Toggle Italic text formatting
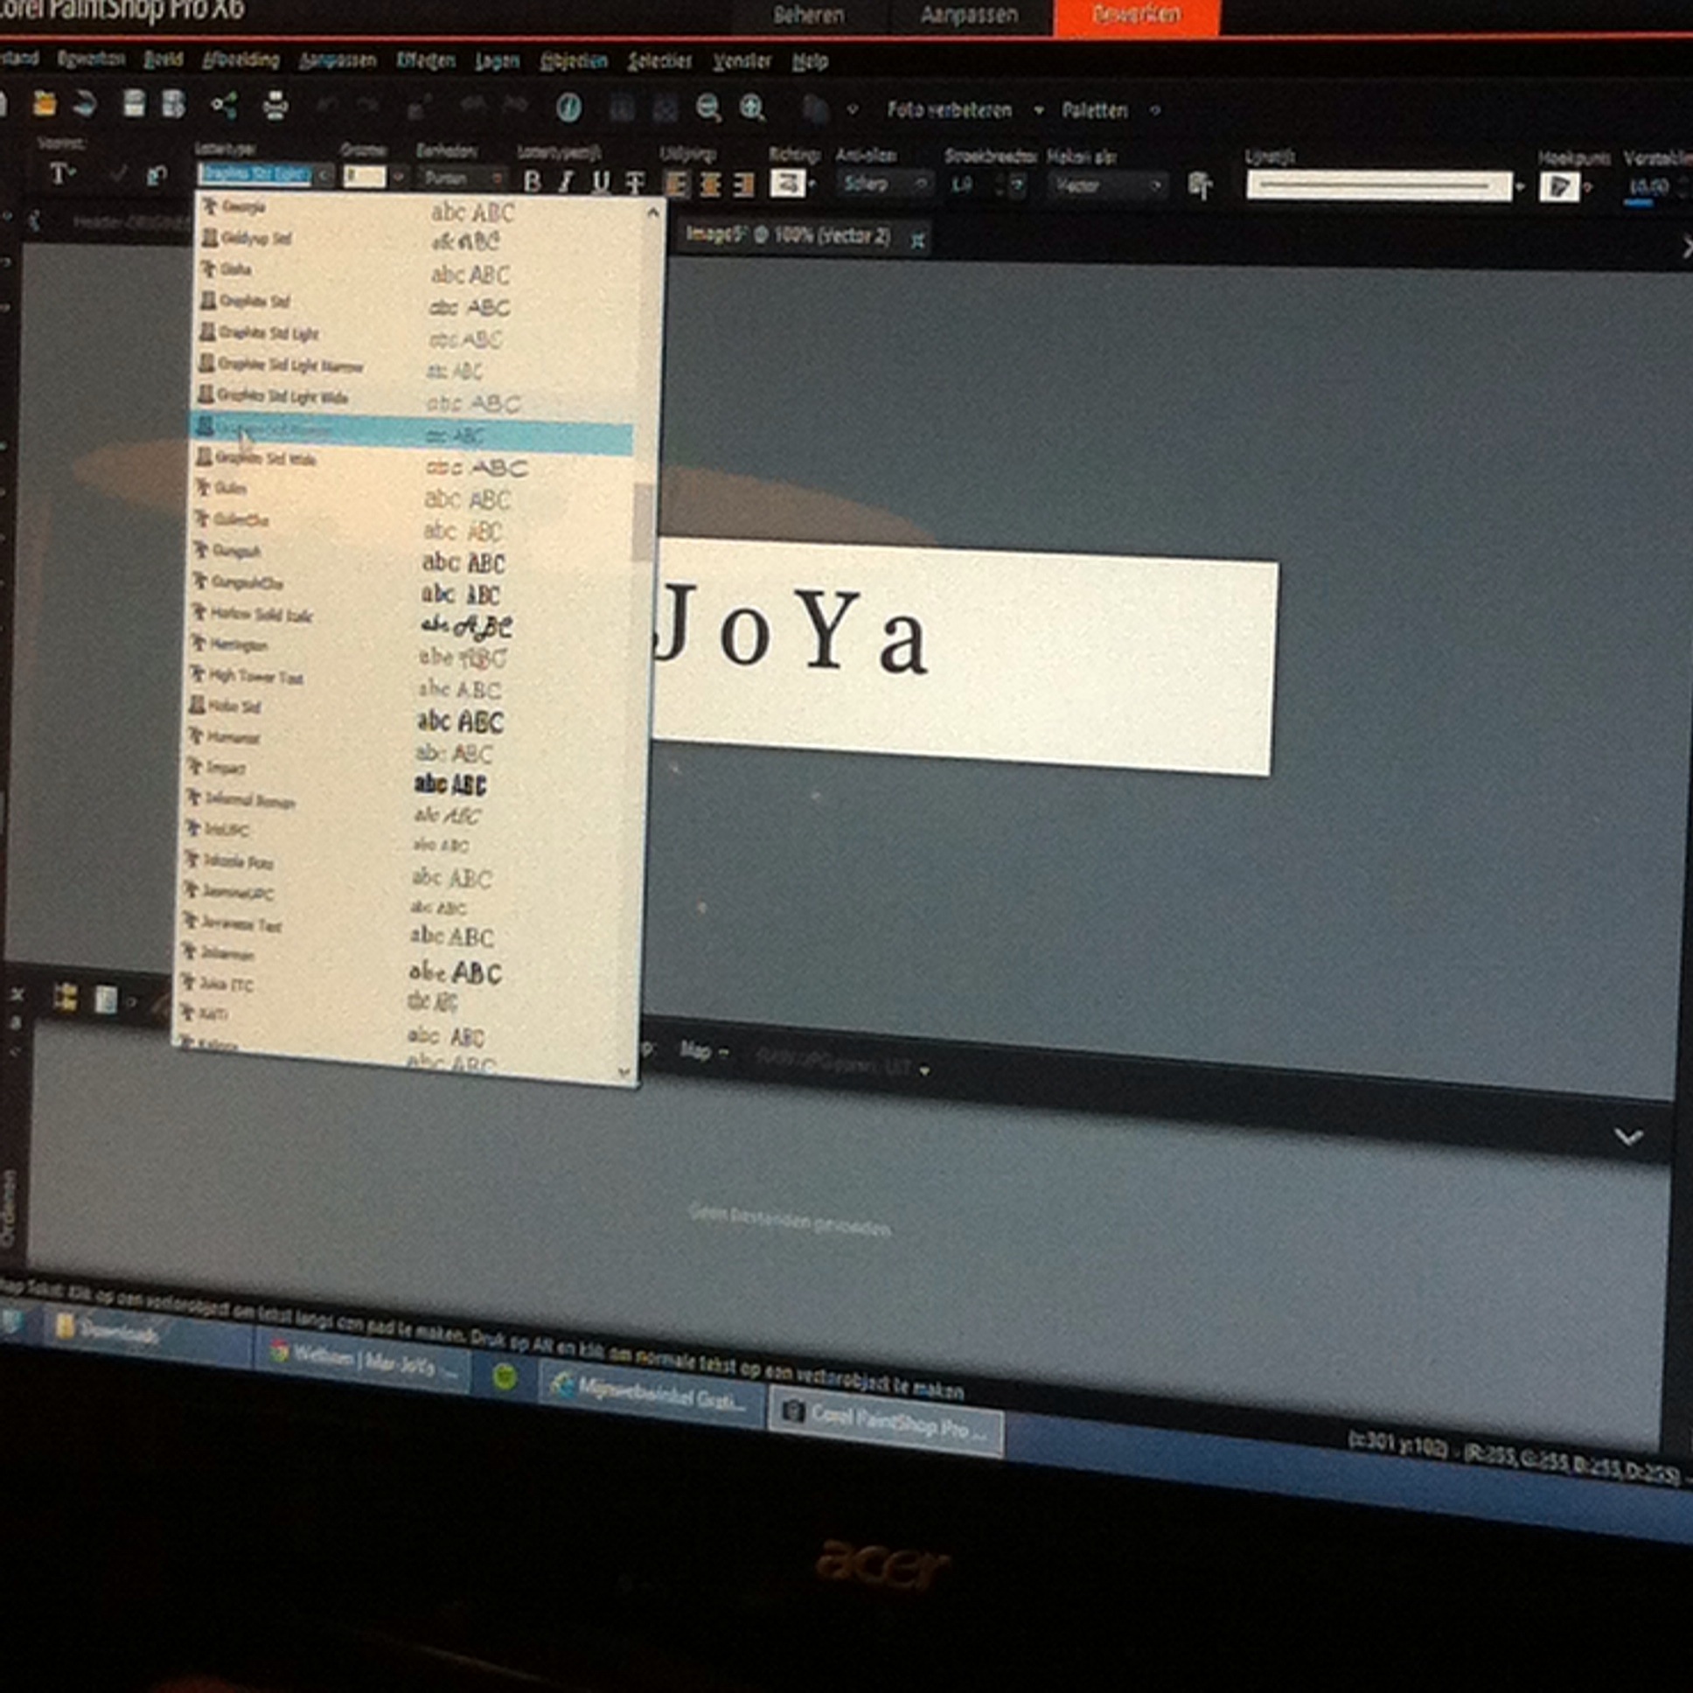 click(x=566, y=181)
